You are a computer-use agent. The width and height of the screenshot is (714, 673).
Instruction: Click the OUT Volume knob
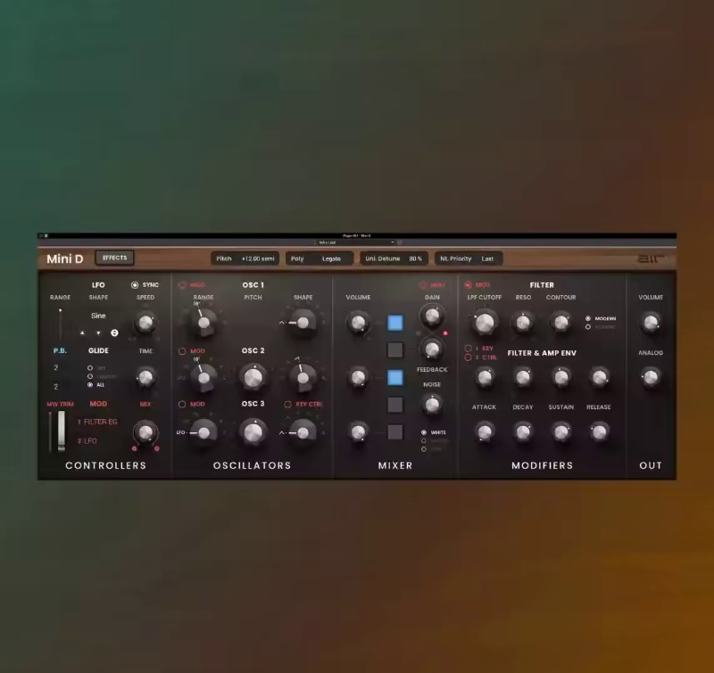651,323
